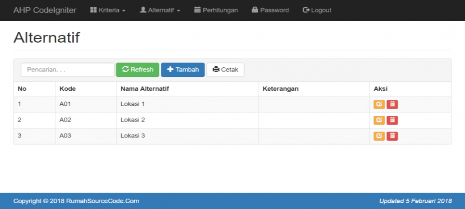Delete the Lokasi 1 row
Viewport: 465px width, 209px height.
click(392, 104)
